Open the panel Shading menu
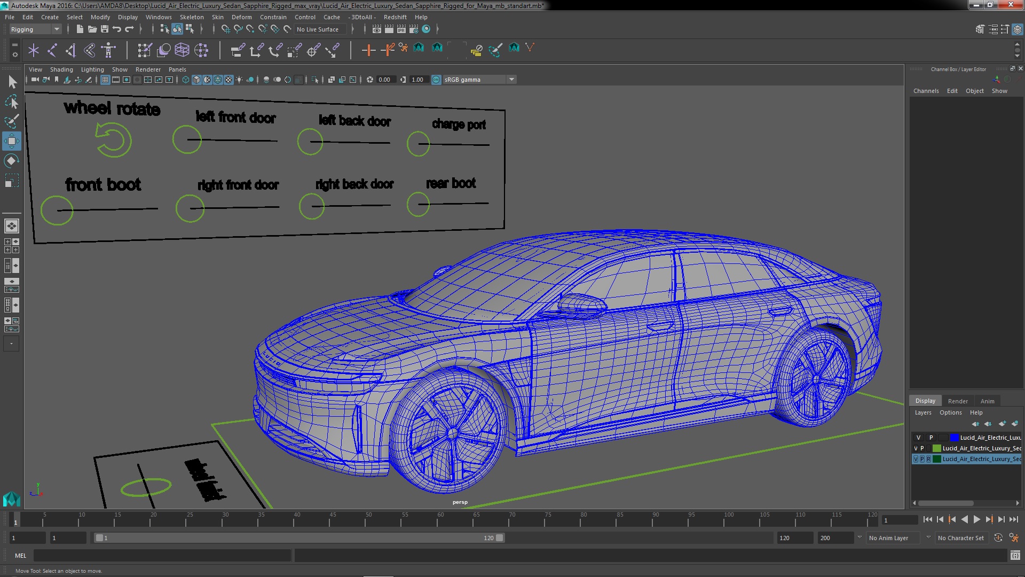Screen dimensions: 1025x577 [61, 69]
